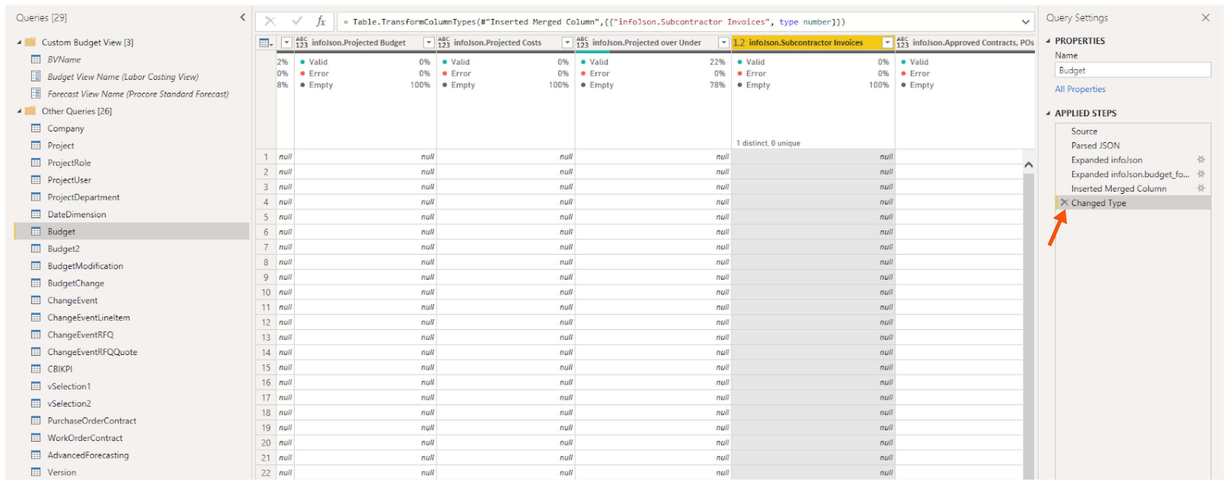1229x485 pixels.
Task: Select Forecast View Name query
Action: [x=138, y=94]
